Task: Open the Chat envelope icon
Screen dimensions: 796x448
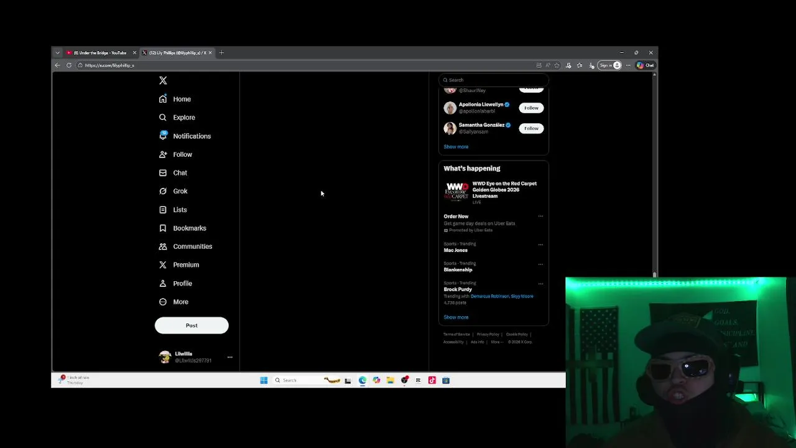Action: [x=163, y=172]
